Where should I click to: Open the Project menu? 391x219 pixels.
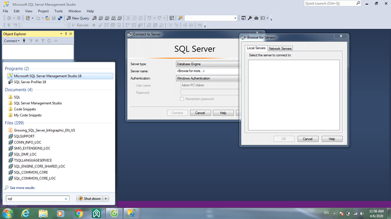pos(43,11)
